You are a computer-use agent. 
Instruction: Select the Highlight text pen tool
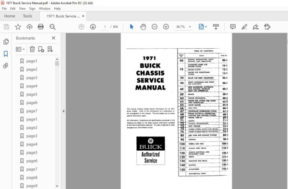pyautogui.click(x=244, y=27)
